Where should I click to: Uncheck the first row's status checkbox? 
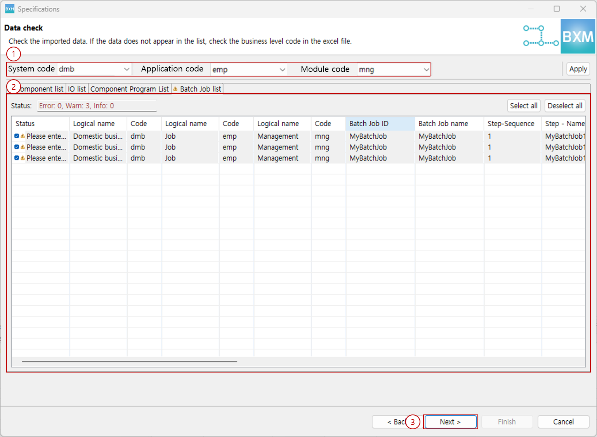17,136
